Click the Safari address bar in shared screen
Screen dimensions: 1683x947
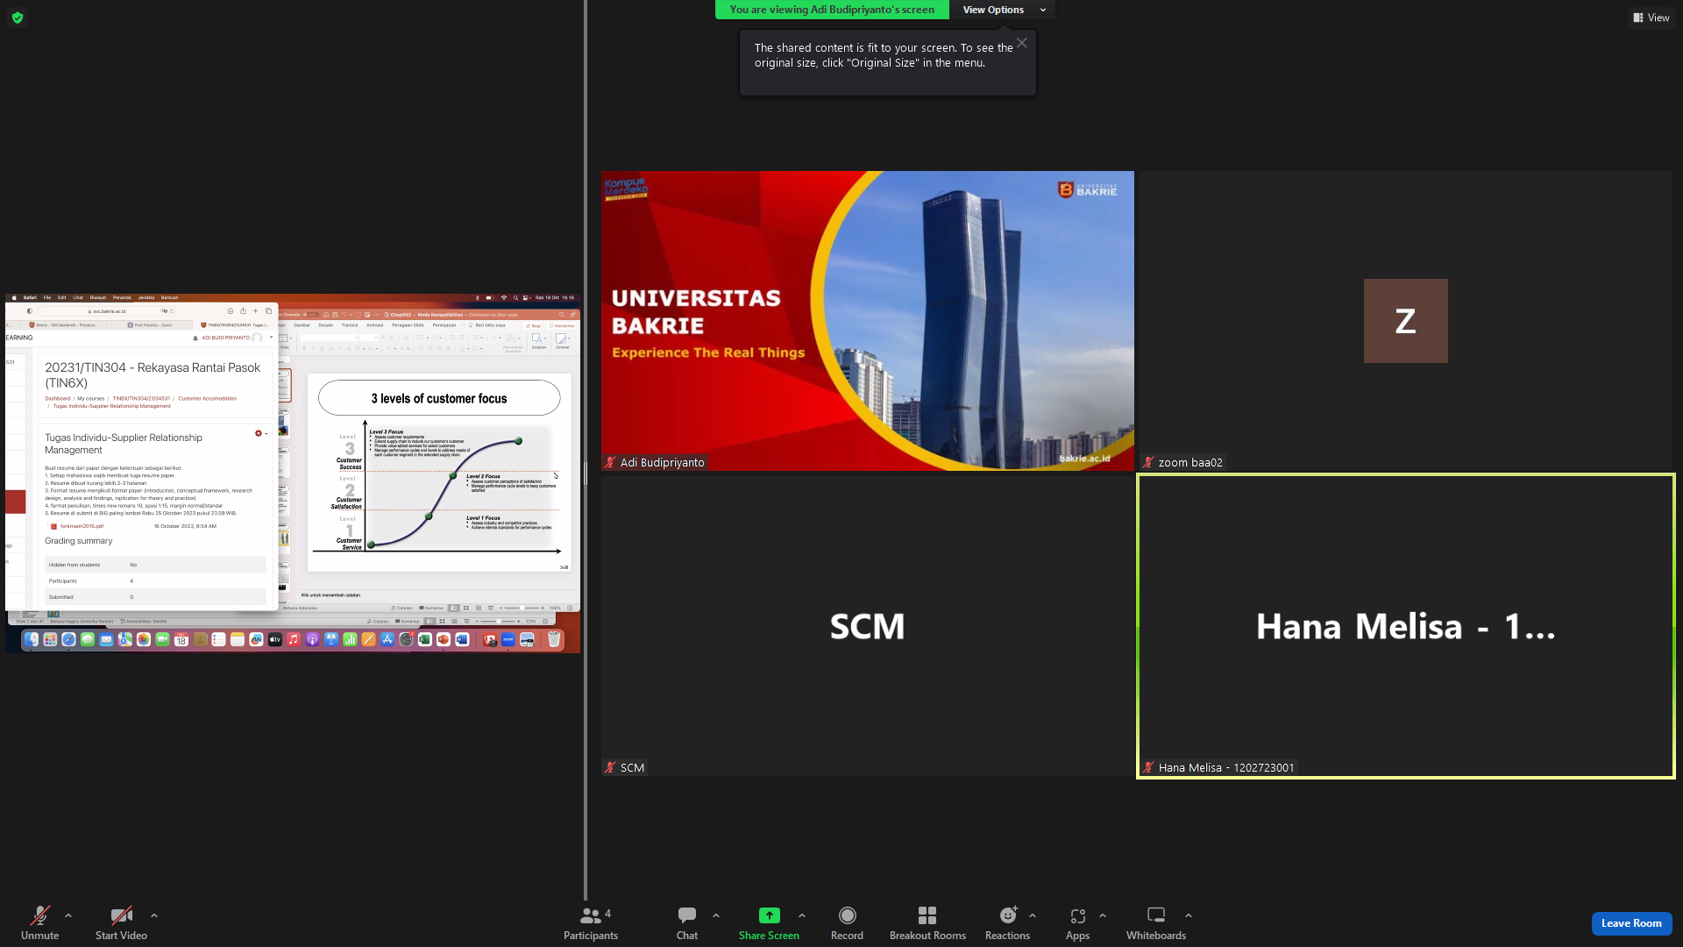point(107,311)
